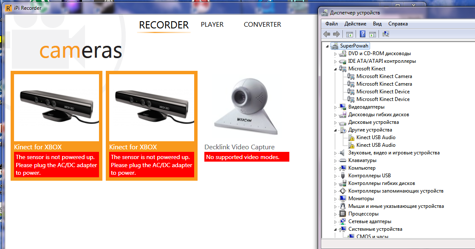Click the 'No supported video modes.' red message
Viewport: 475px width, 249px height.
point(246,157)
